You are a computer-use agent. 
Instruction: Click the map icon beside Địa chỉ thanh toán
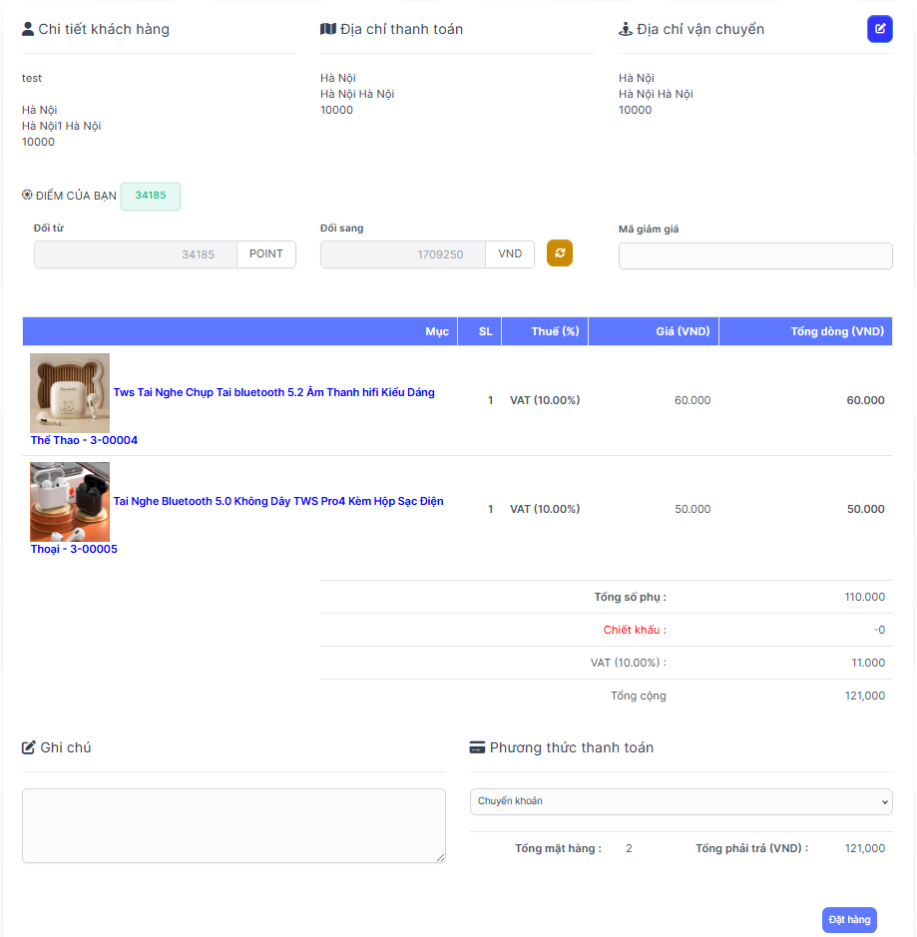328,29
